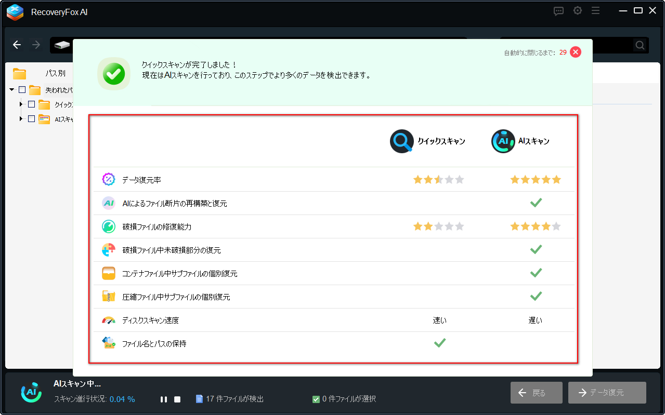Viewport: 665px width, 415px height.
Task: Click the パス別 folder icon
Action: point(20,73)
